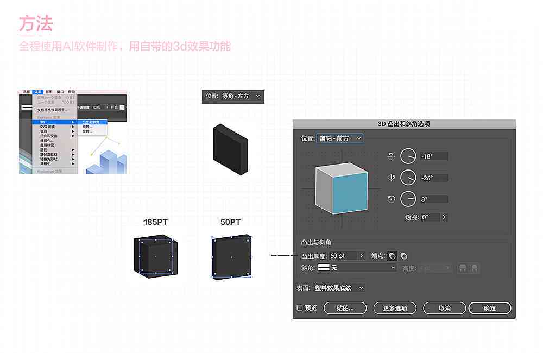543x353 pixels.
Task: Click the 确定 OK button
Action: pos(490,308)
